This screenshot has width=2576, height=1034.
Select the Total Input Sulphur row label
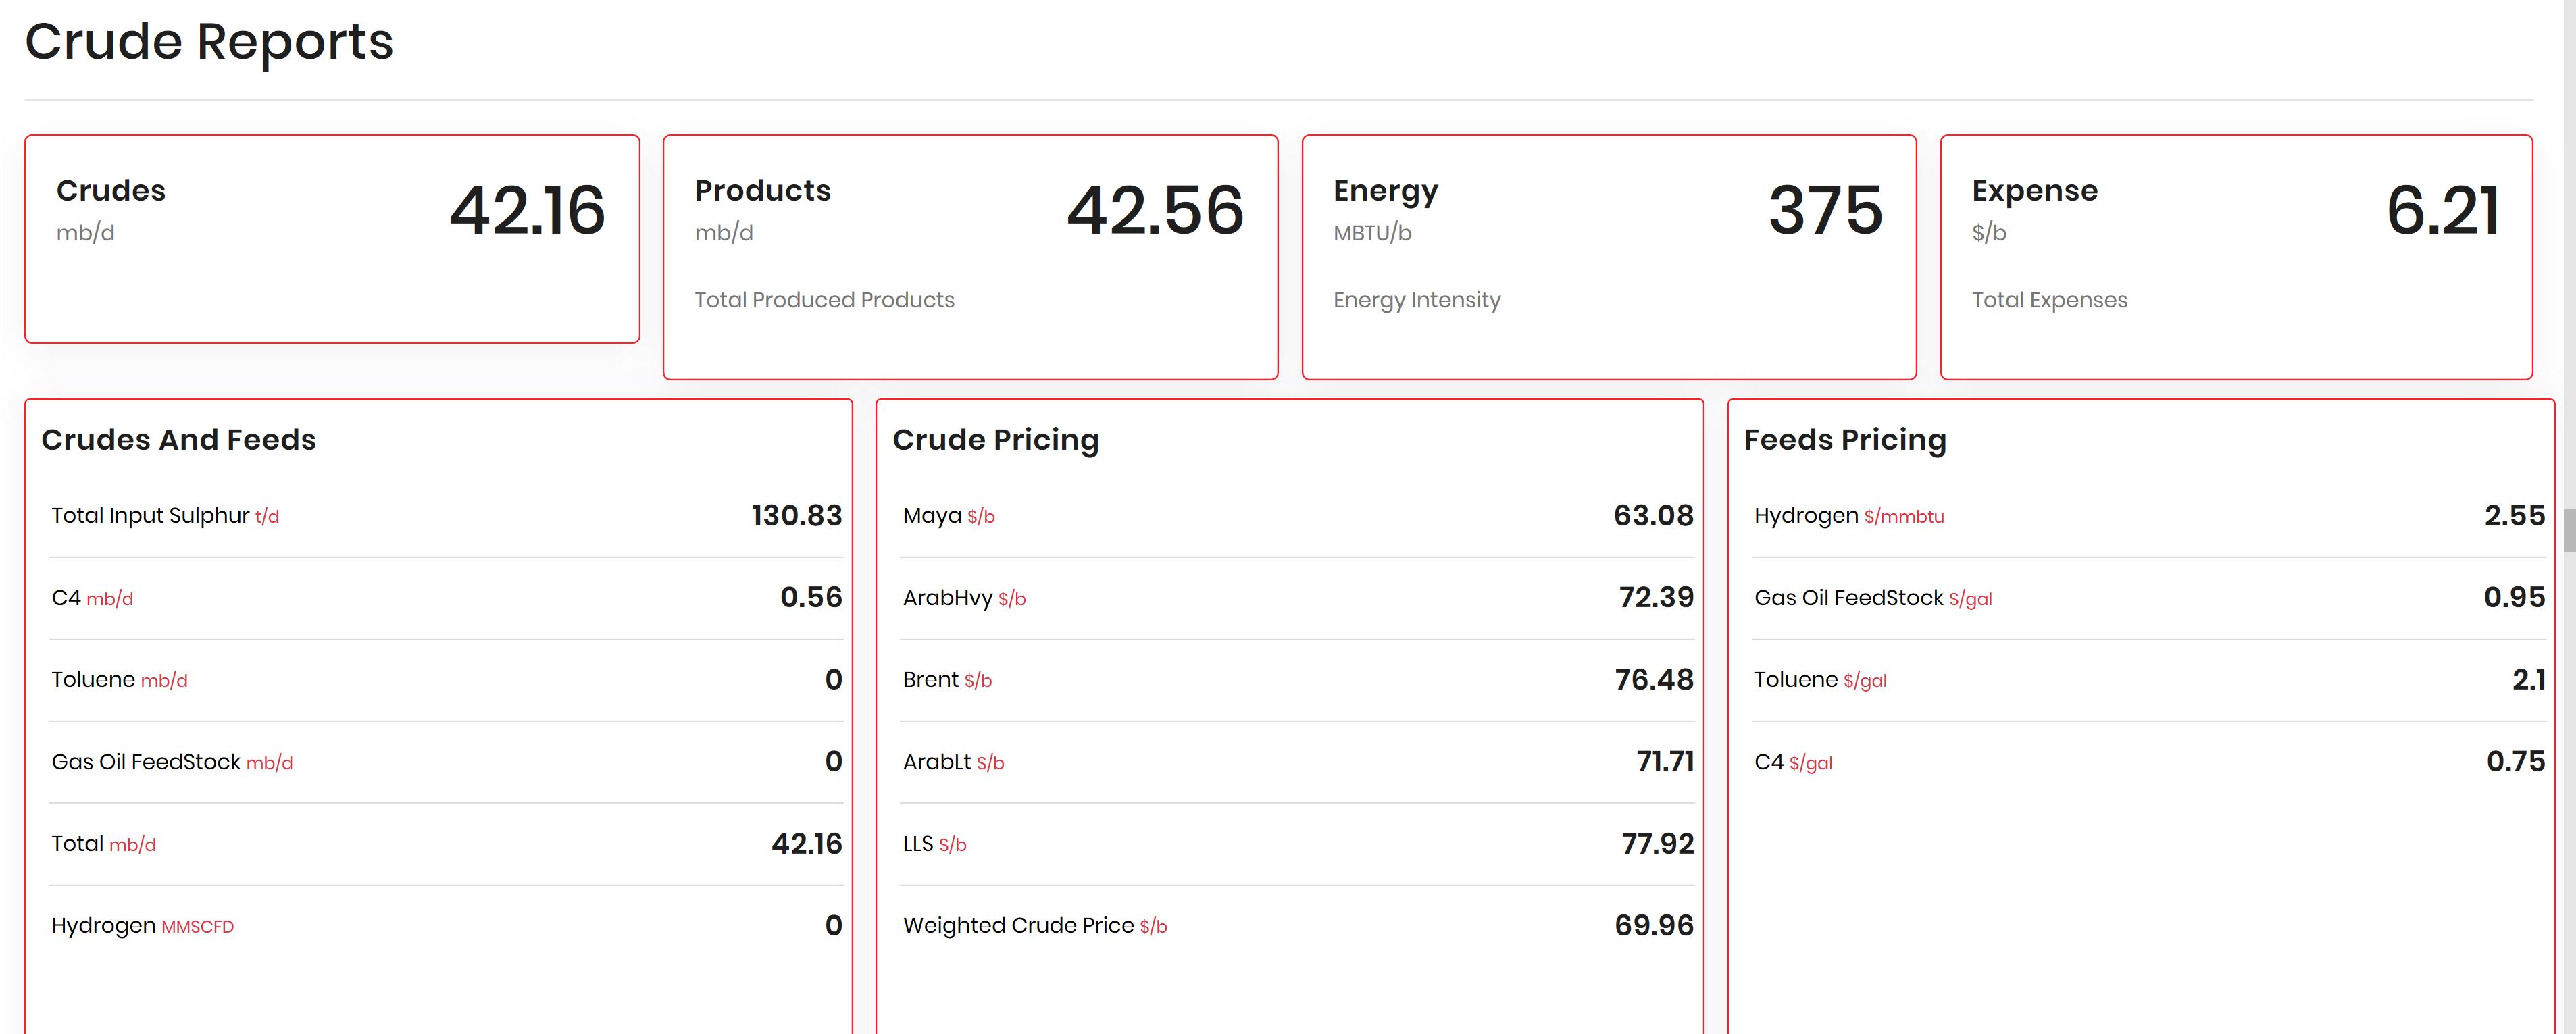tap(166, 516)
